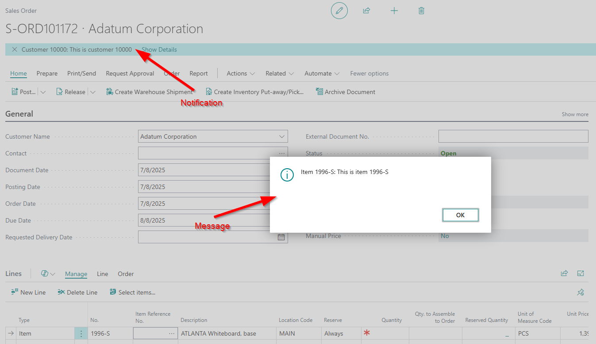Click the trash delete icon
The width and height of the screenshot is (596, 344).
421,11
